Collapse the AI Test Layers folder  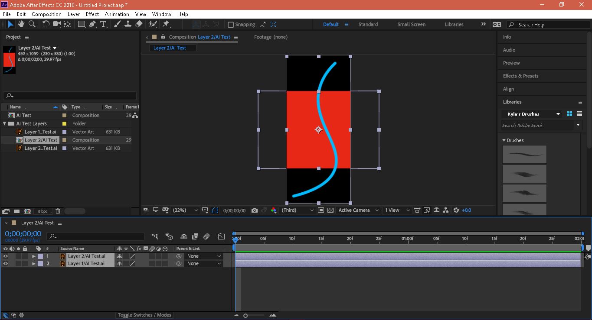click(4, 123)
